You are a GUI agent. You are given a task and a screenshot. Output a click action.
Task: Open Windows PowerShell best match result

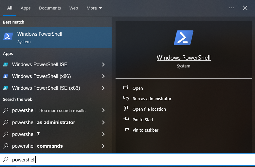point(56,38)
